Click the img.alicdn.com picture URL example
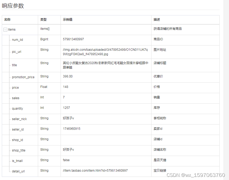 [105, 52]
